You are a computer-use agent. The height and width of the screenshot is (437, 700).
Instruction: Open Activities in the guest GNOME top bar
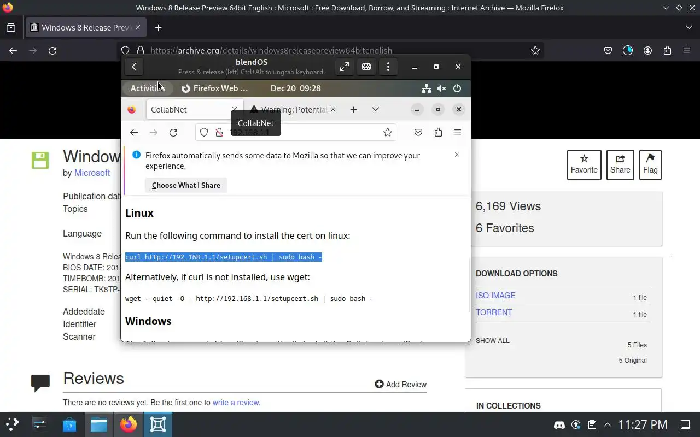(x=147, y=88)
